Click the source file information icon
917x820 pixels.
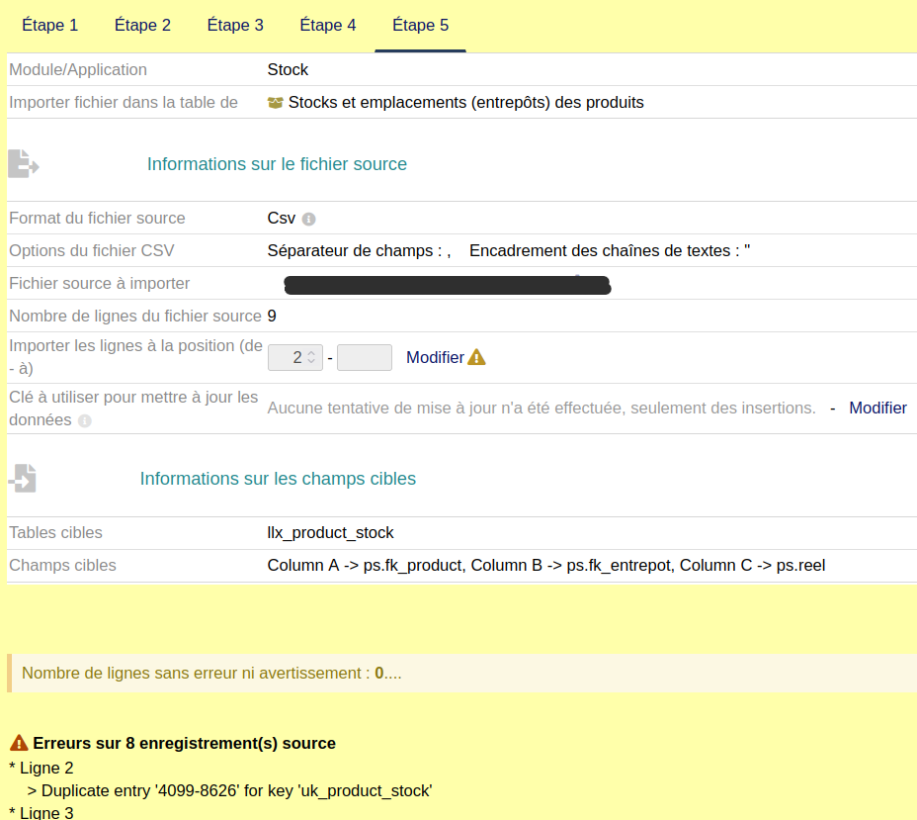coord(23,164)
